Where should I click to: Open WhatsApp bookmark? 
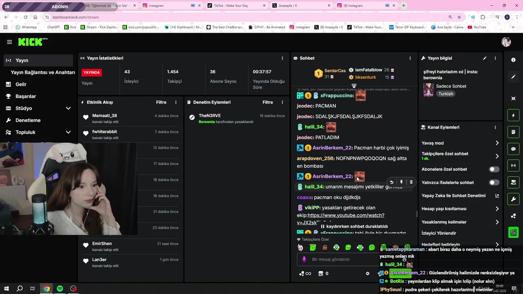[x=26, y=27]
